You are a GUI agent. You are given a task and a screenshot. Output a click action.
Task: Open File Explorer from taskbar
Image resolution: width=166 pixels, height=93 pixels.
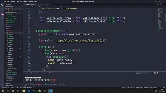24,91
